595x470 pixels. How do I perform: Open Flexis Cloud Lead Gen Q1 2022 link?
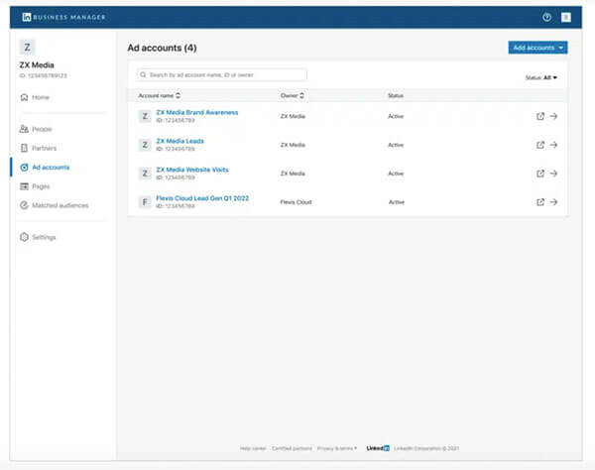coord(202,198)
